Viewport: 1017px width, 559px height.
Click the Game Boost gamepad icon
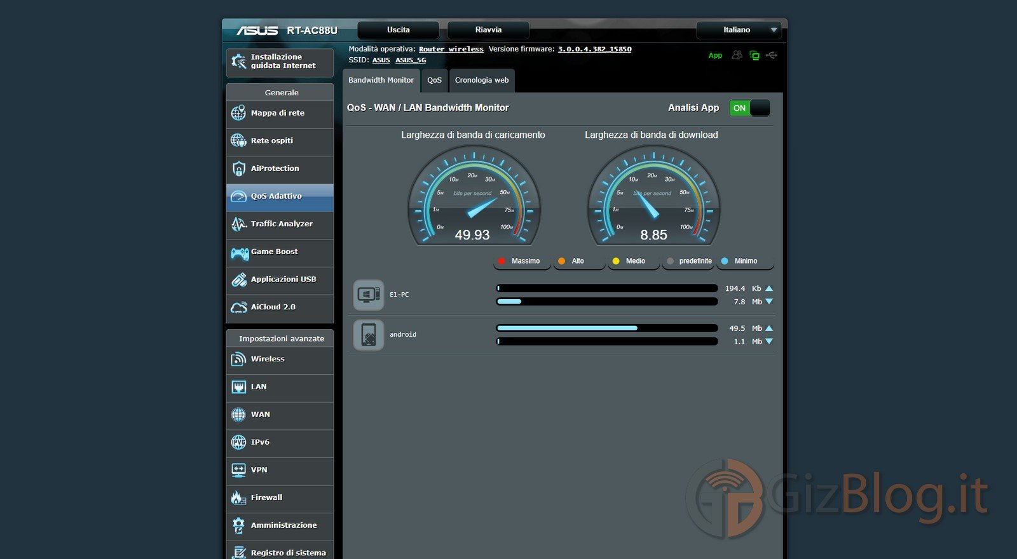click(239, 253)
